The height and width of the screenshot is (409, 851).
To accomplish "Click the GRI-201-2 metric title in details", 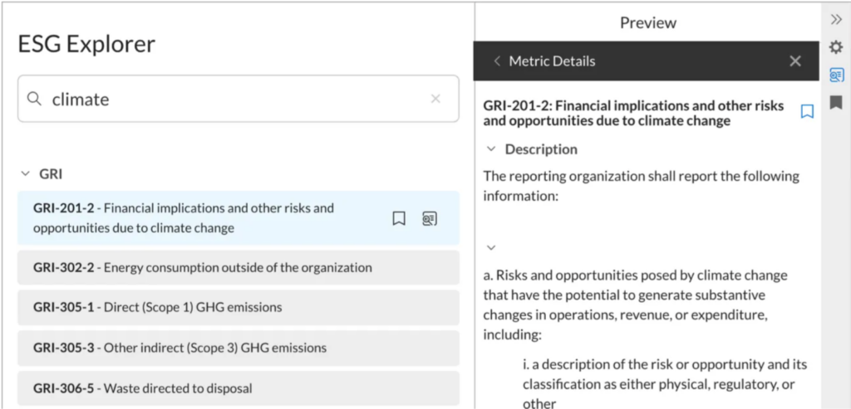I will (x=633, y=113).
